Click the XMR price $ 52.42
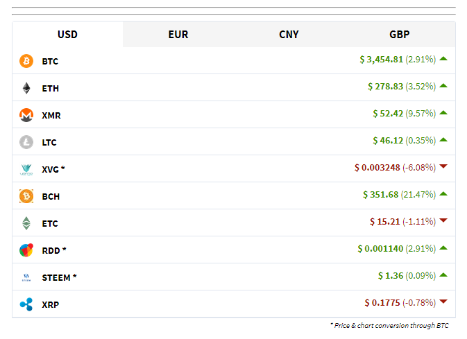 [388, 114]
